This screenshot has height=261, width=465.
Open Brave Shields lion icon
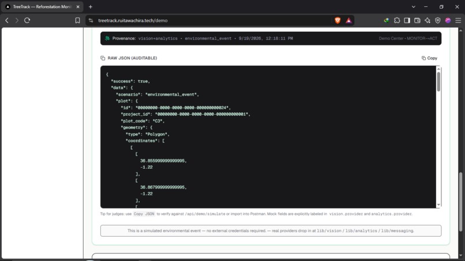click(337, 20)
